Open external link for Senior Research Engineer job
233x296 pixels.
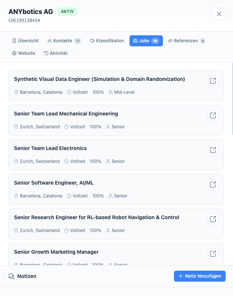coord(213,219)
